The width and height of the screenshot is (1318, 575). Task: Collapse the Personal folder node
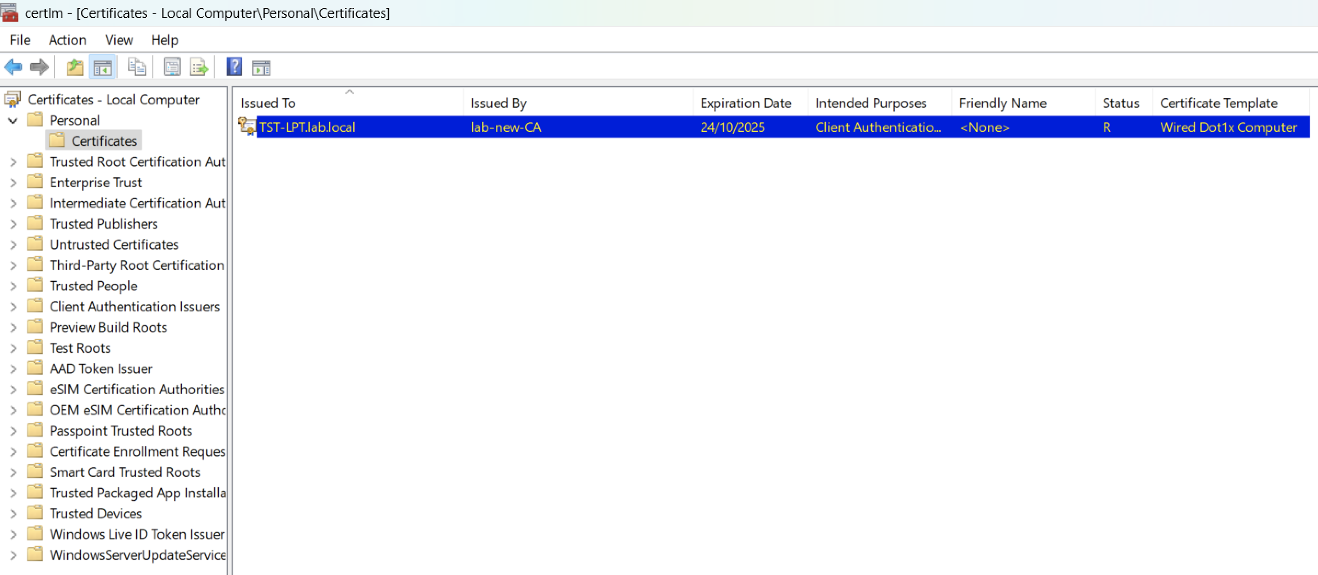click(13, 121)
